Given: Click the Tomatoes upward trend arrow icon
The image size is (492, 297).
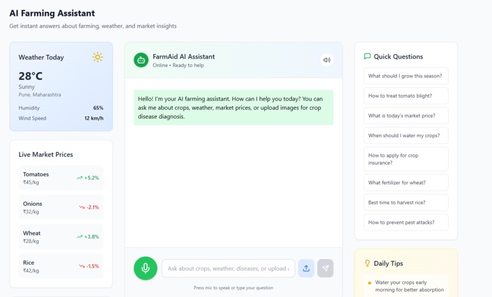Looking at the screenshot, I should coord(80,178).
